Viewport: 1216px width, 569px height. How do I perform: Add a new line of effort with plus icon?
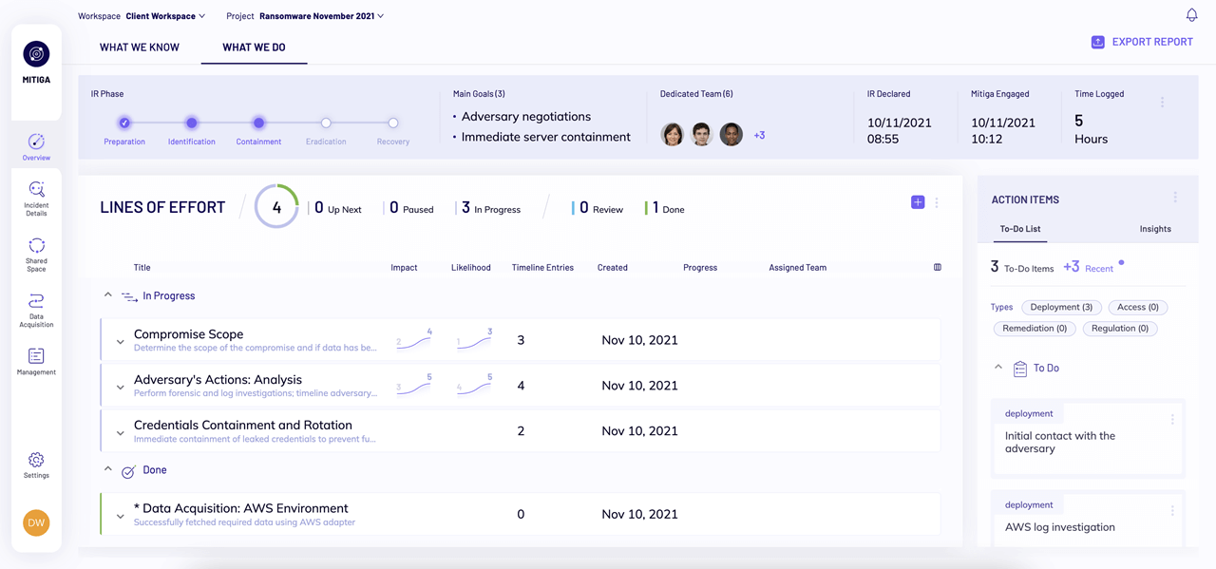pos(918,201)
